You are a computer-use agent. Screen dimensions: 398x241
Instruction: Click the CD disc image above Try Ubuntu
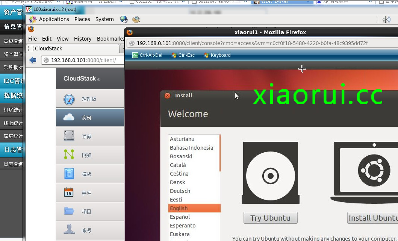tap(271, 173)
